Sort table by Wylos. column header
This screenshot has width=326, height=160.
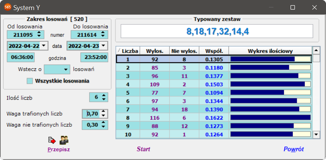point(155,51)
